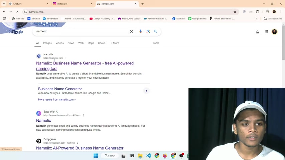Open the Easy With AI Namelix result
Screen dimensions: 285x160
point(44,121)
